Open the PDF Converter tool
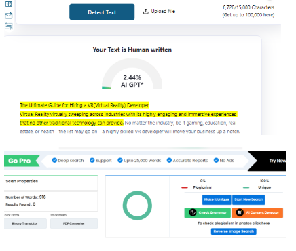The image size is (296, 251). [x=74, y=223]
